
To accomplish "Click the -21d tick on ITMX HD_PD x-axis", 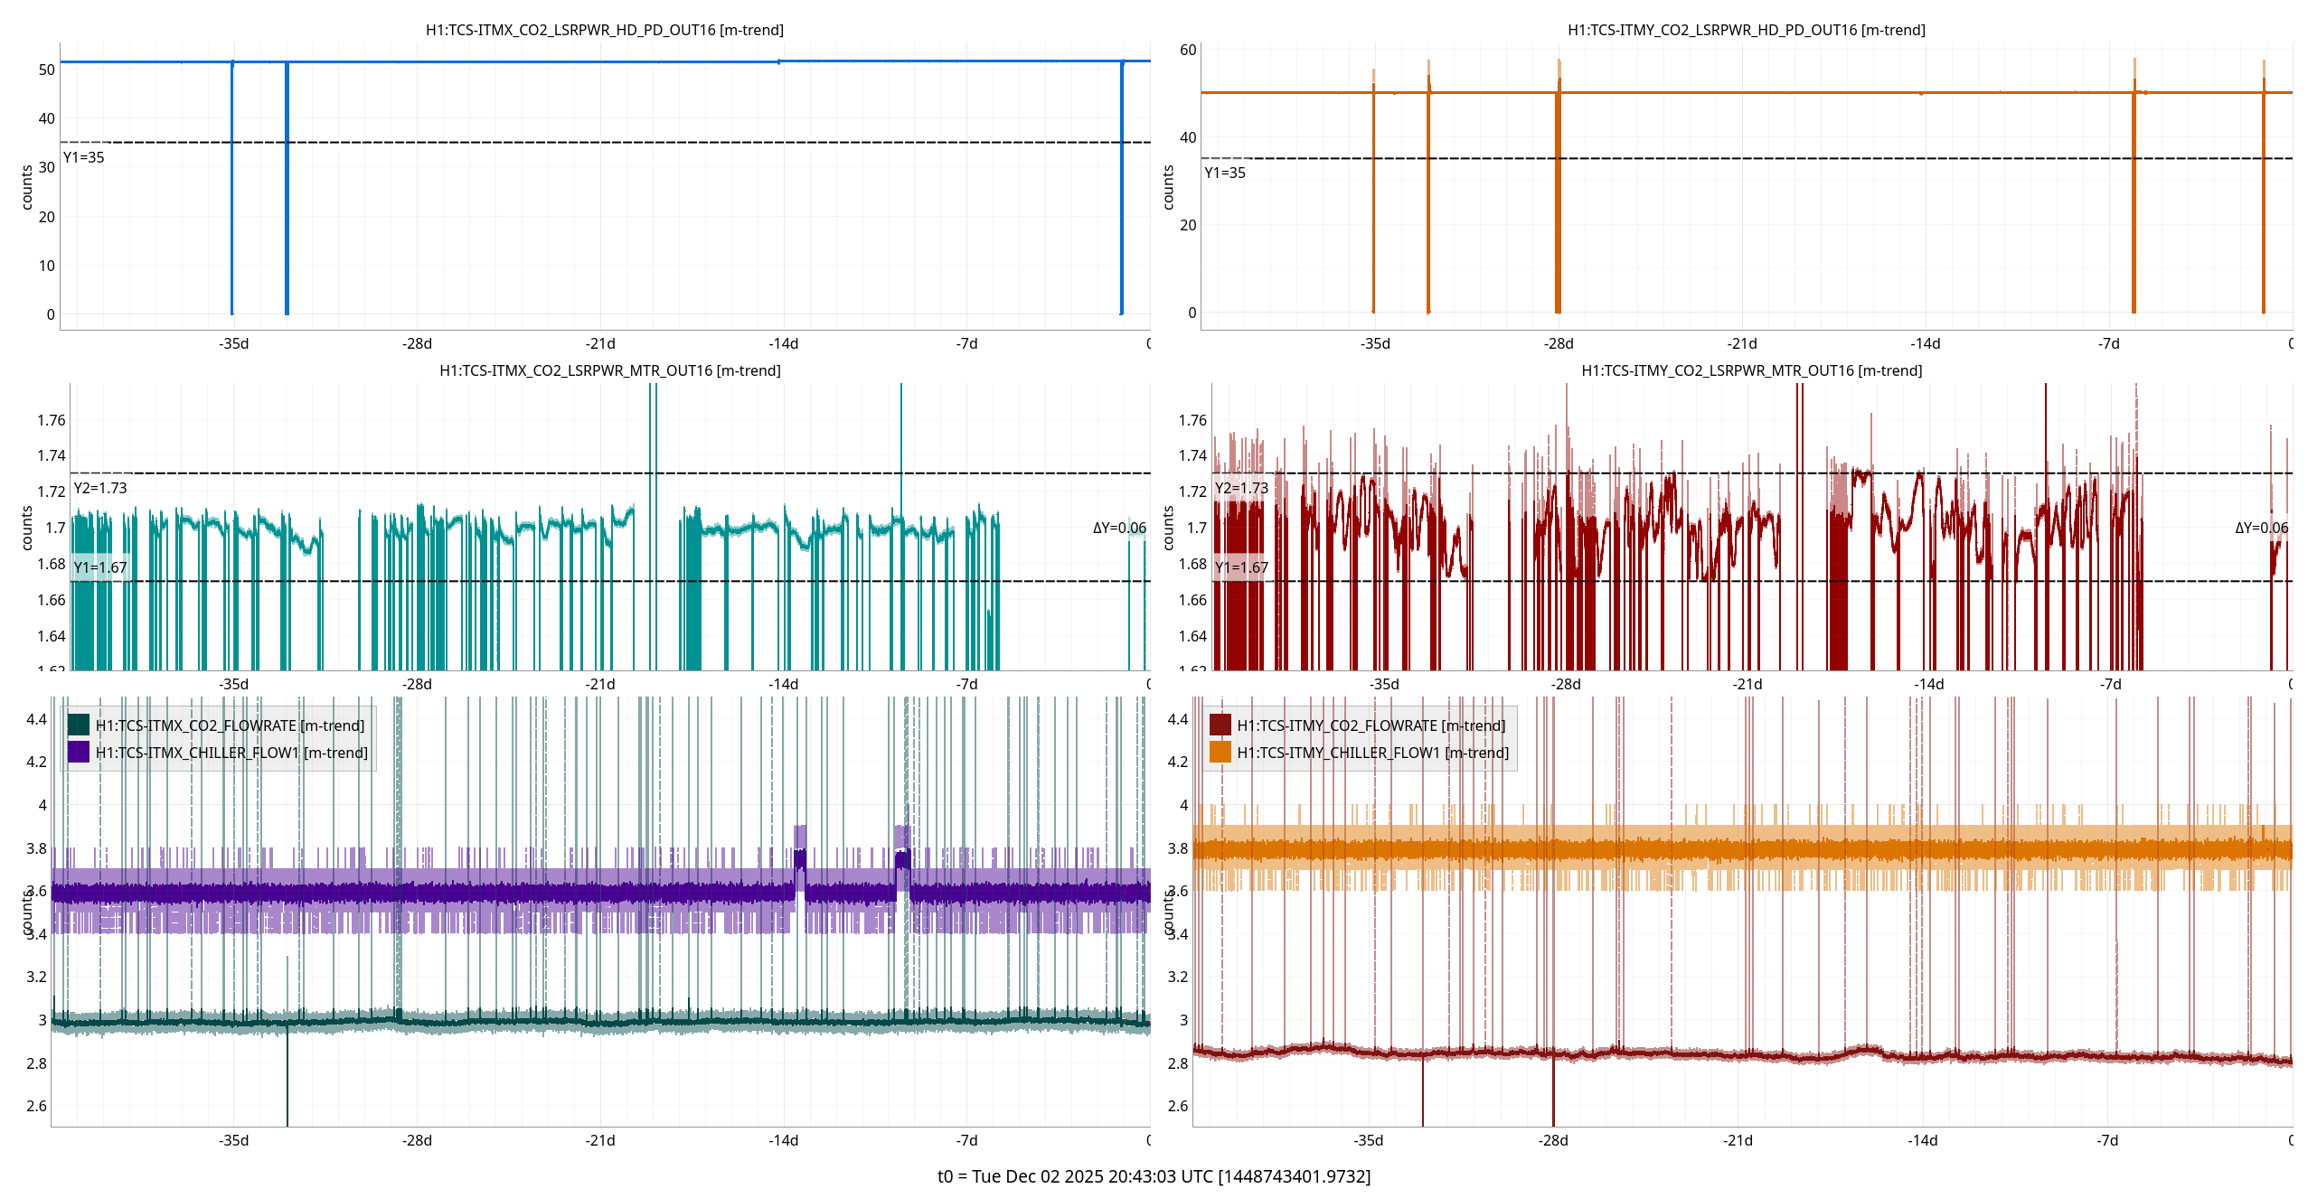I will coord(600,343).
